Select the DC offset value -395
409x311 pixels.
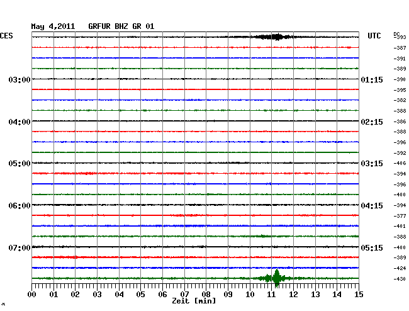pos(400,90)
